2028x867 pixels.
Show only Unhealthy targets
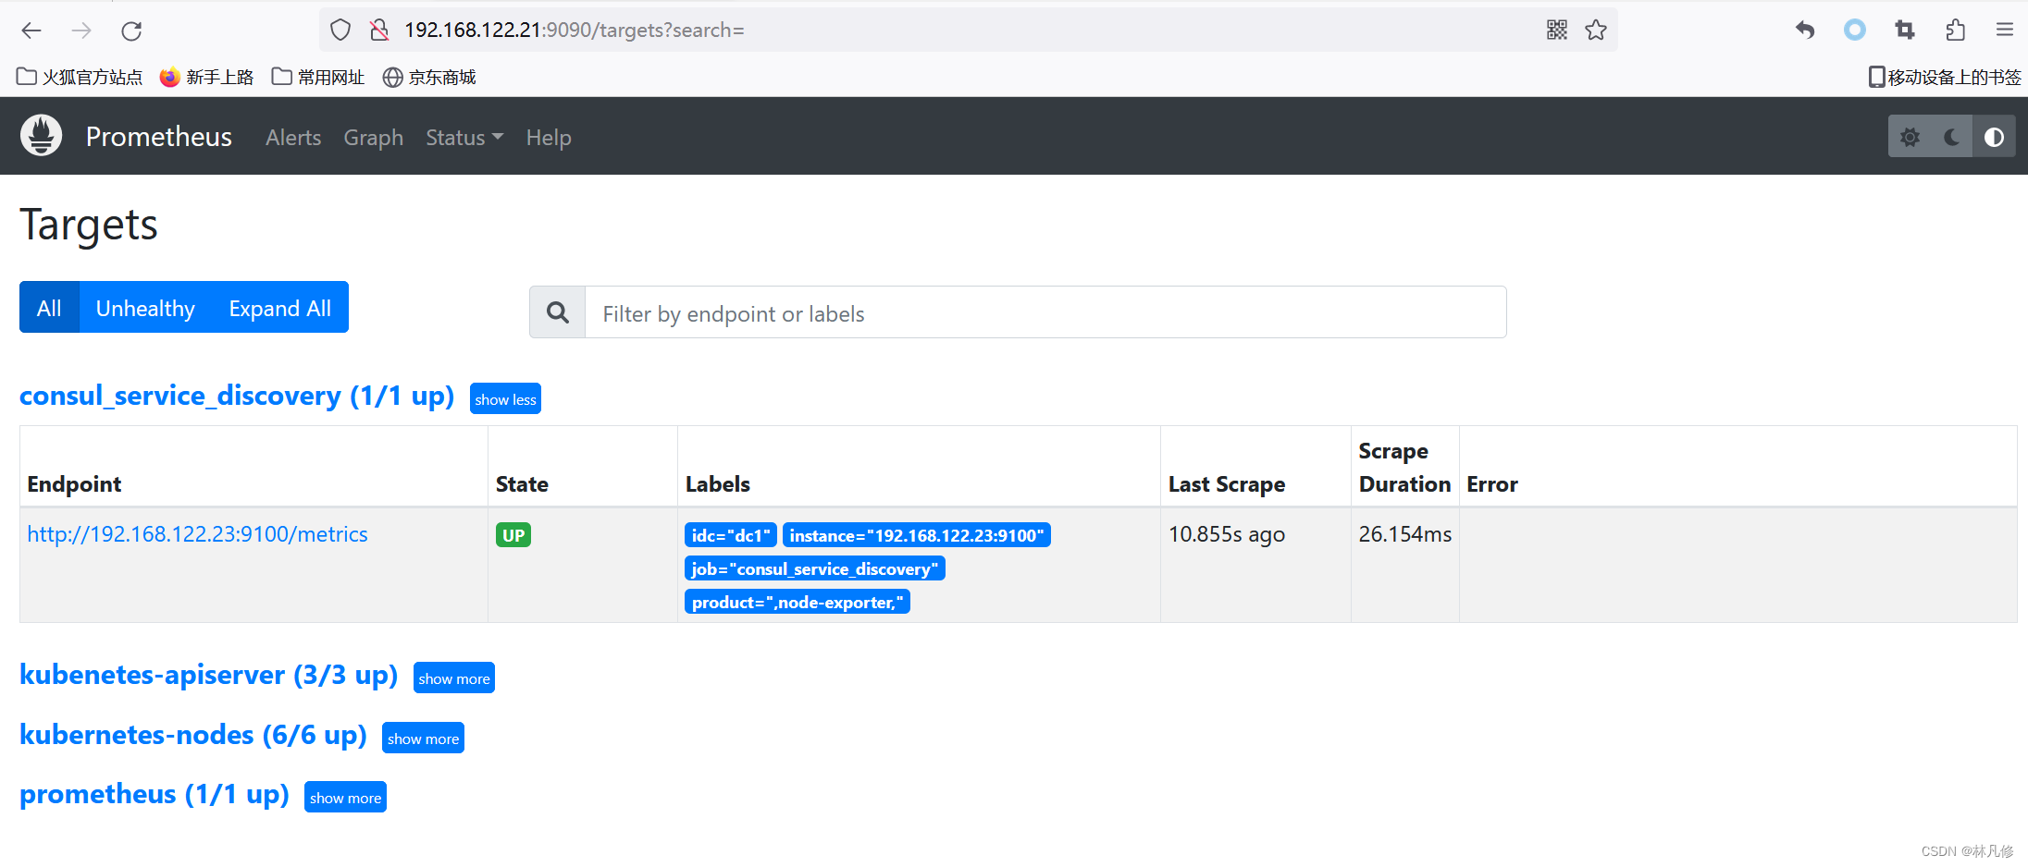pyautogui.click(x=145, y=308)
